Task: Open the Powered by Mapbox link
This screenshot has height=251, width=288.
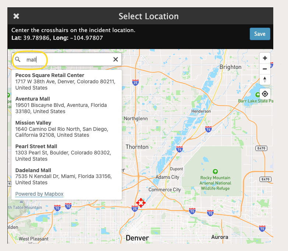Action: (x=39, y=194)
